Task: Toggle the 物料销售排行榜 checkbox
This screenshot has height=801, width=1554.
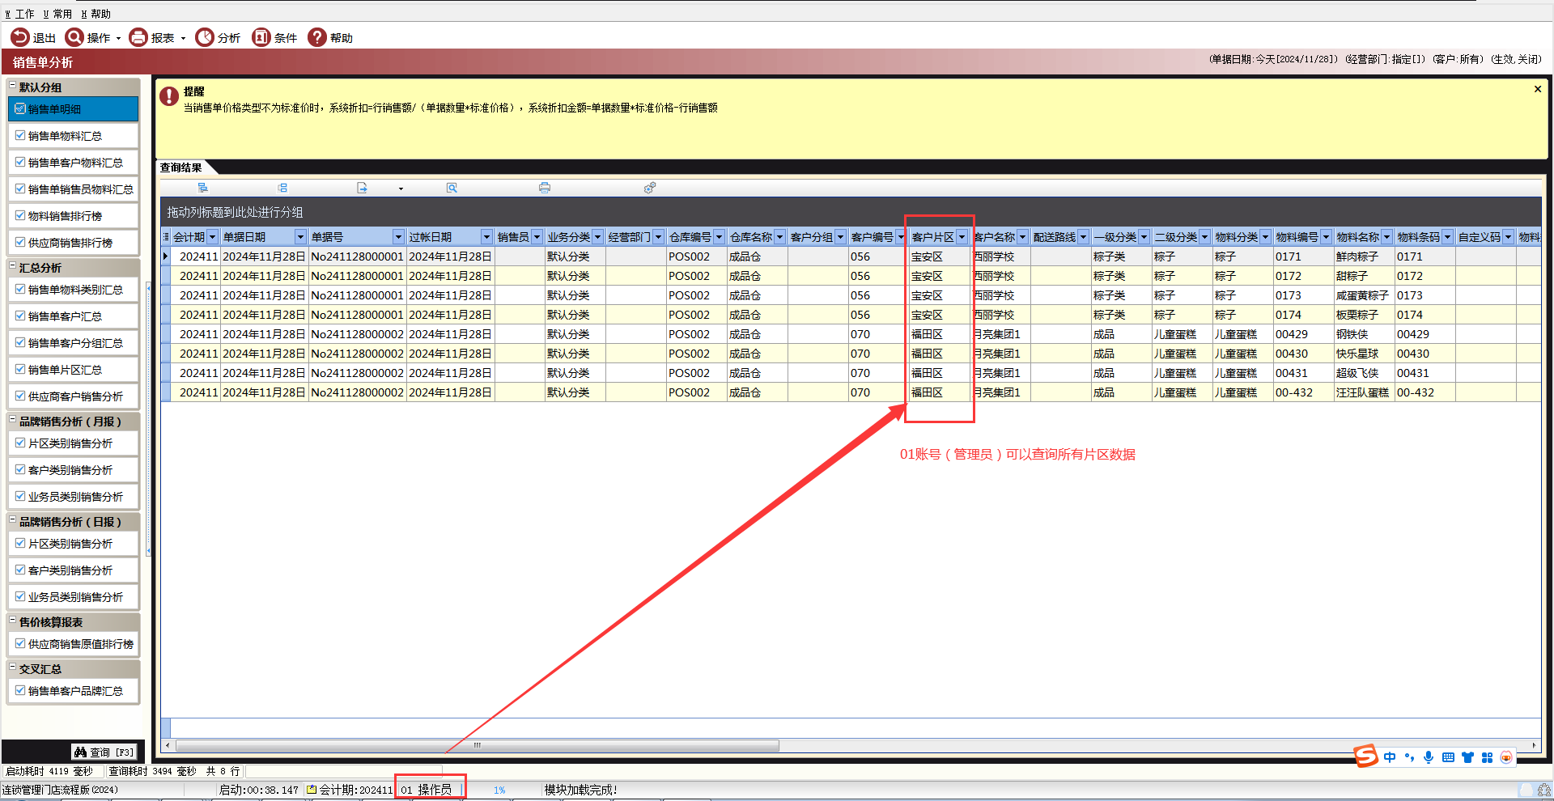Action: coord(20,215)
